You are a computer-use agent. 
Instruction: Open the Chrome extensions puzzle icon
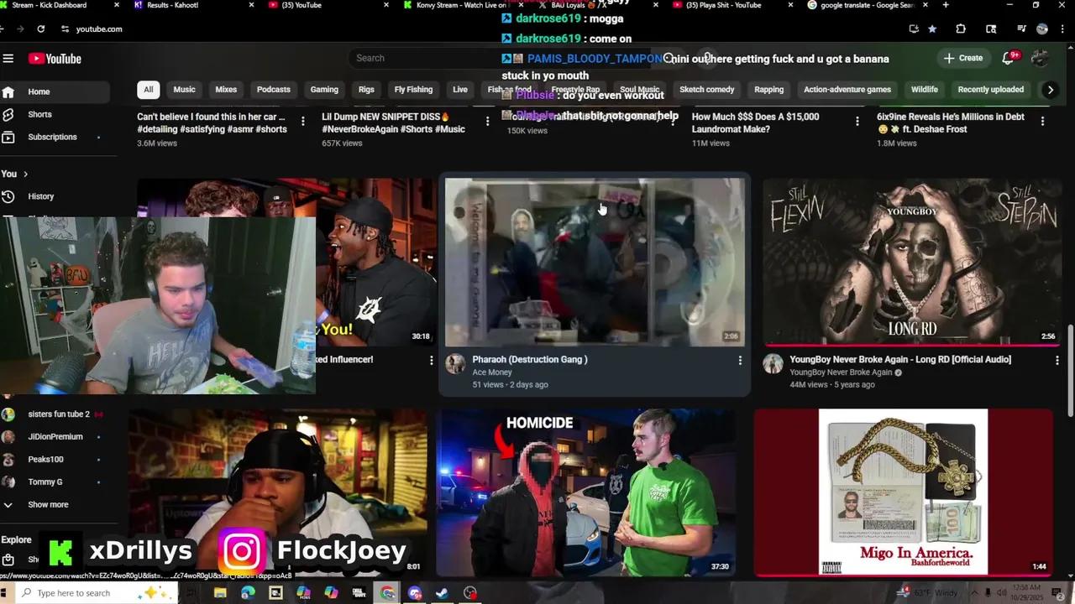click(961, 29)
